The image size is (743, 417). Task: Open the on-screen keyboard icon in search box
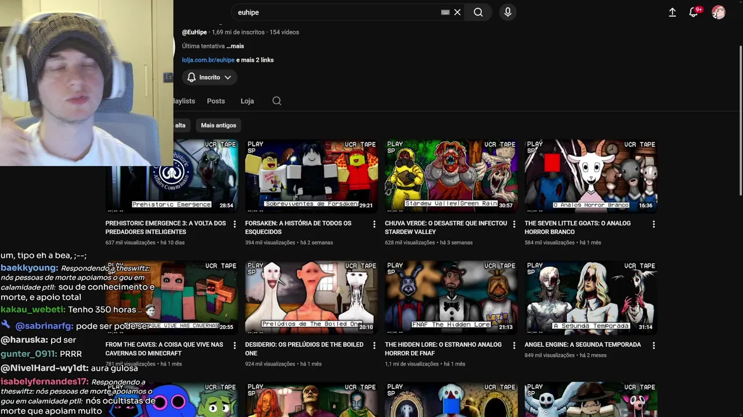[445, 12]
